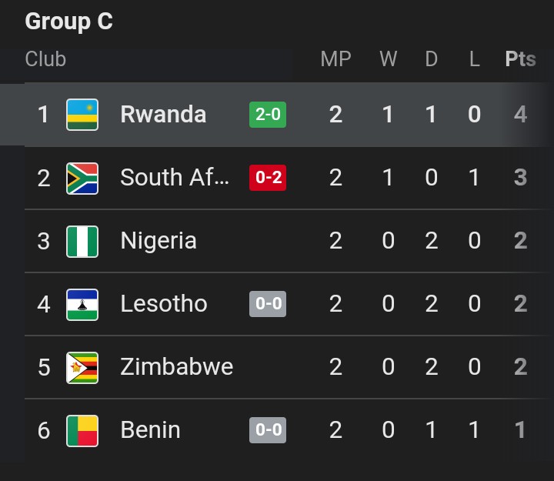Click the Nigeria flag icon

[82, 241]
